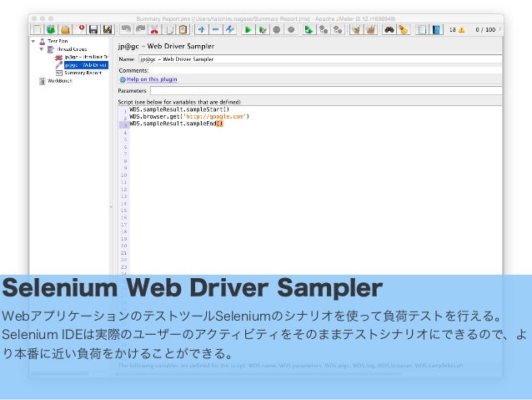Click the Name input field
Screen dimensions: 532x400
(x=320, y=59)
